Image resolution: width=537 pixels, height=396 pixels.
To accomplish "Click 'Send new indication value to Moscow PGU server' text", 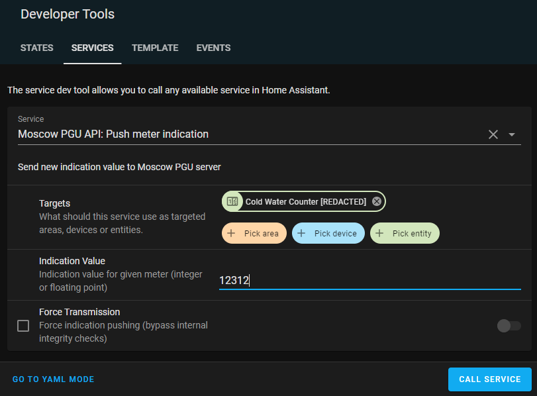I will coord(119,167).
